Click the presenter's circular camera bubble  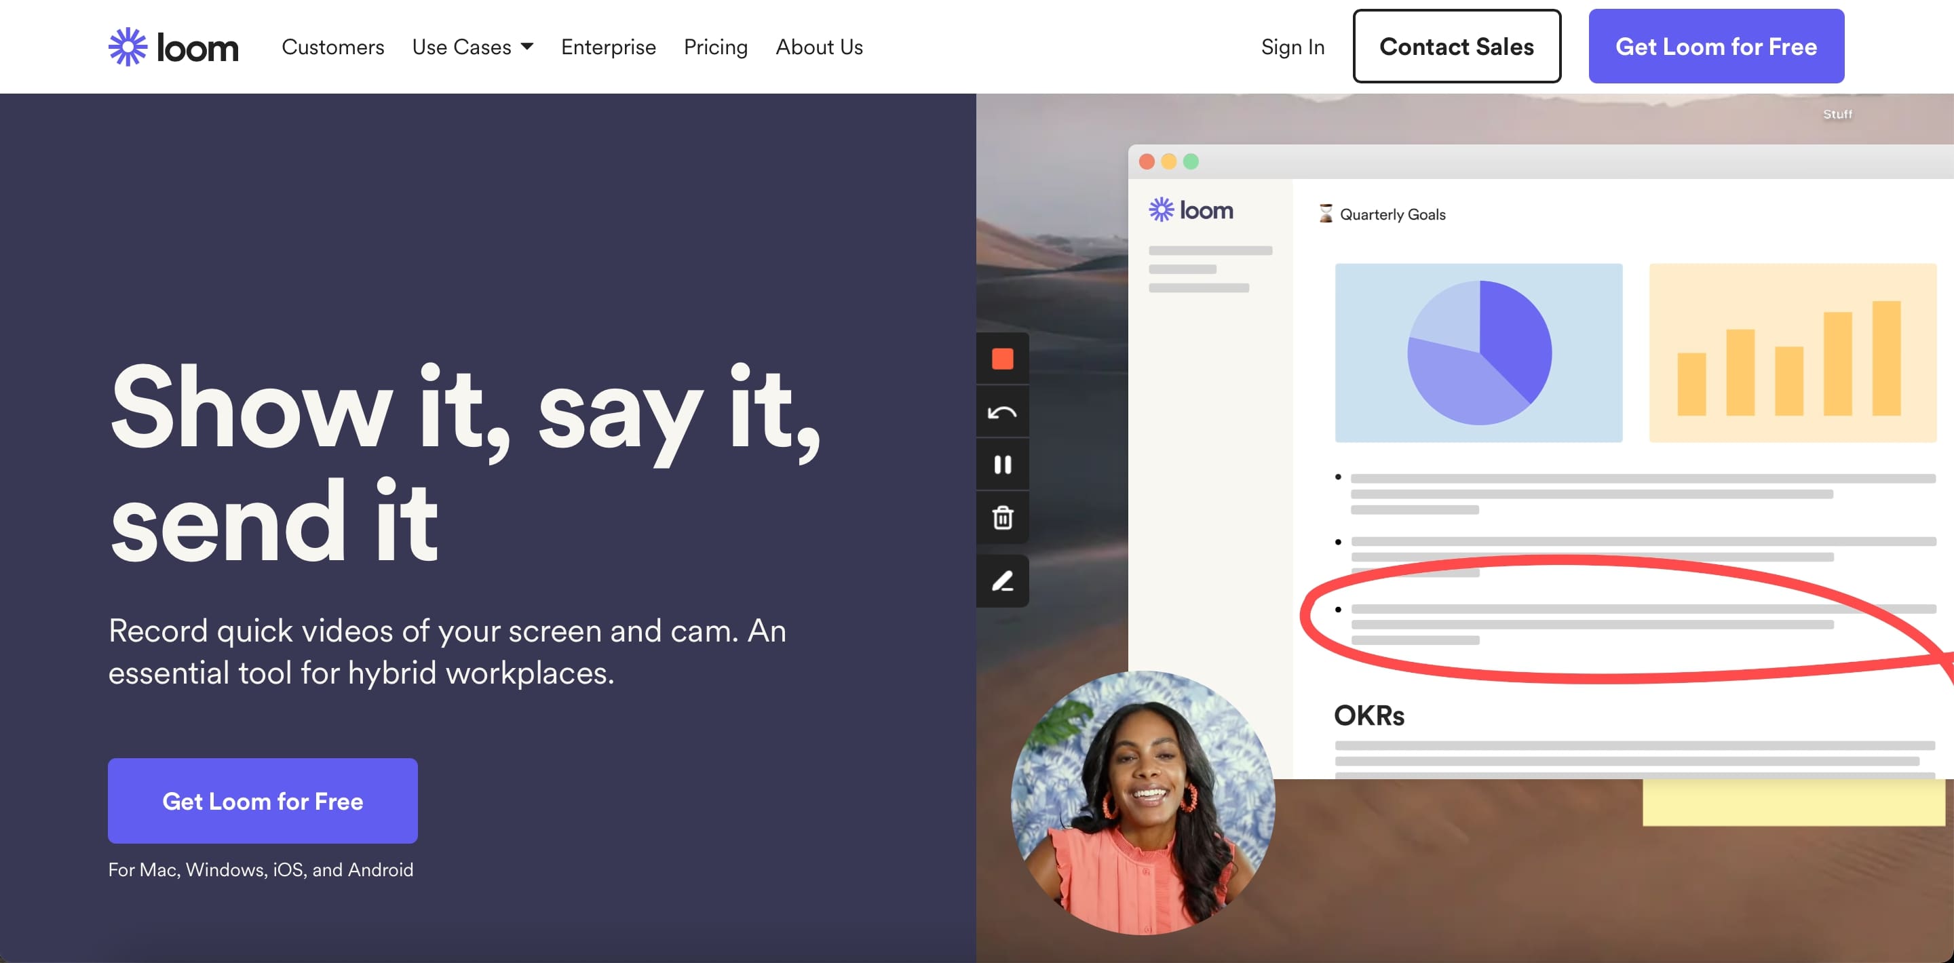click(x=1143, y=802)
